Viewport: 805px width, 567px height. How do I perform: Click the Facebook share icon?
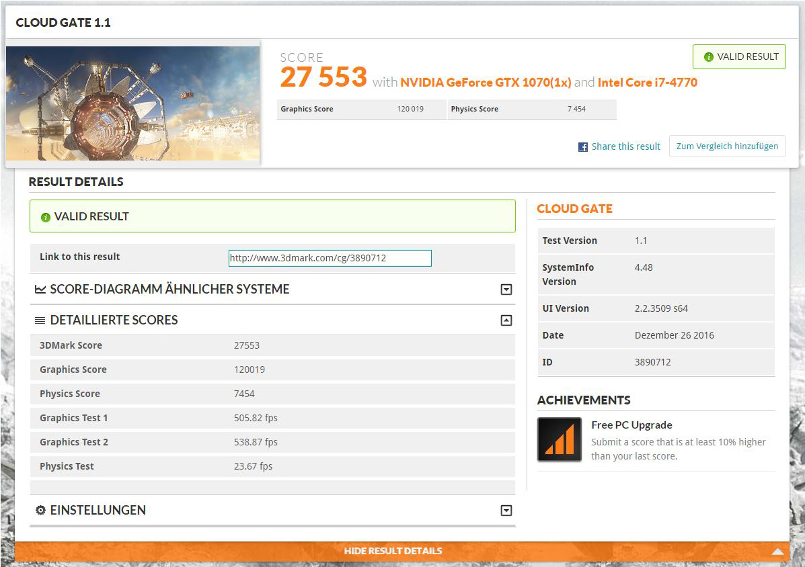pyautogui.click(x=583, y=146)
